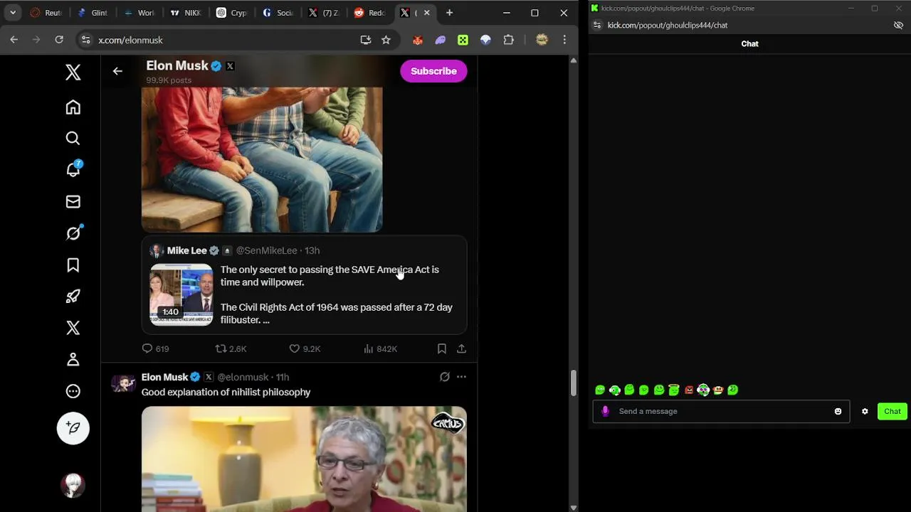The image size is (911, 512).
Task: Go back with profile header arrow
Action: [x=117, y=71]
